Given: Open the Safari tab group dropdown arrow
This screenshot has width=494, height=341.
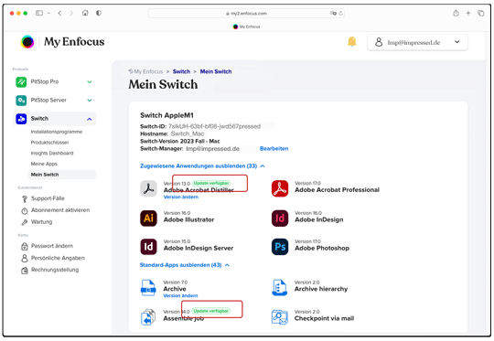Looking at the screenshot, I should (x=48, y=13).
